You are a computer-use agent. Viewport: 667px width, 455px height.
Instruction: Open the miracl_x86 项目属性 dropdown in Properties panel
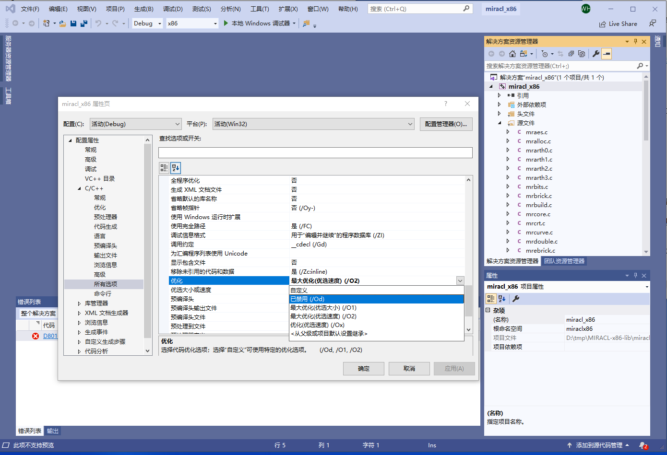tap(647, 287)
